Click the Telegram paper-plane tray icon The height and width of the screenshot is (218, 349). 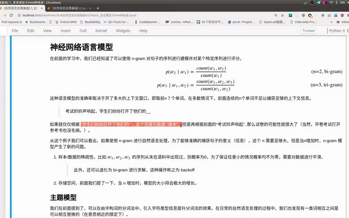point(319,3)
